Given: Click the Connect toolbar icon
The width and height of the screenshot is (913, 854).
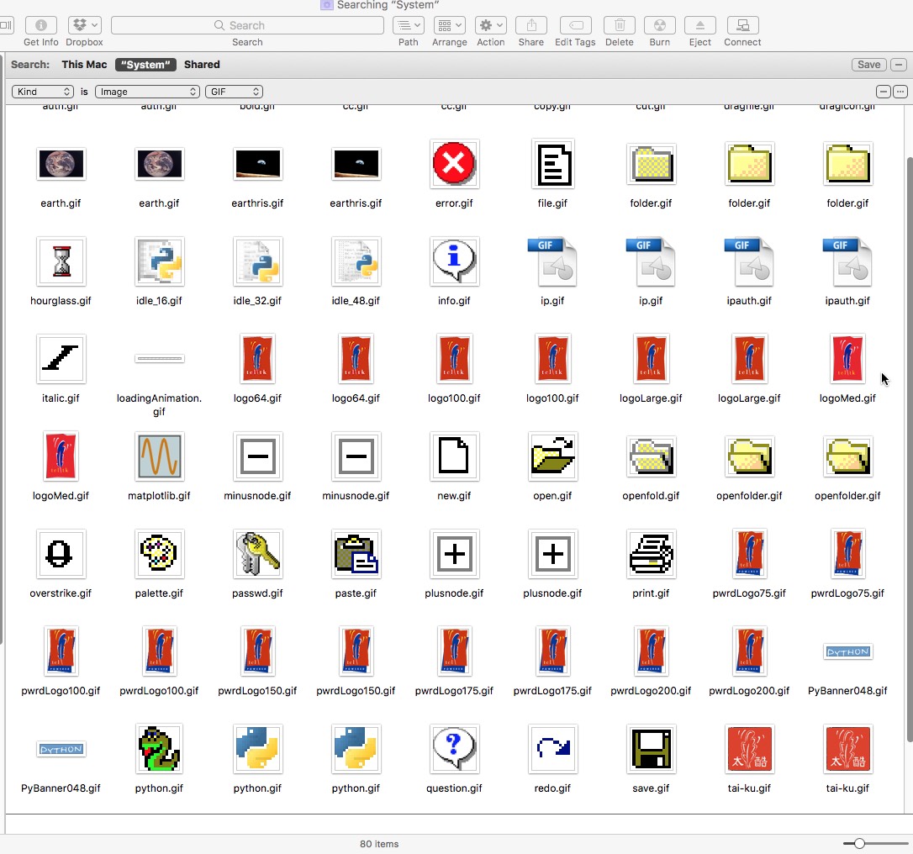Looking at the screenshot, I should coord(743,25).
